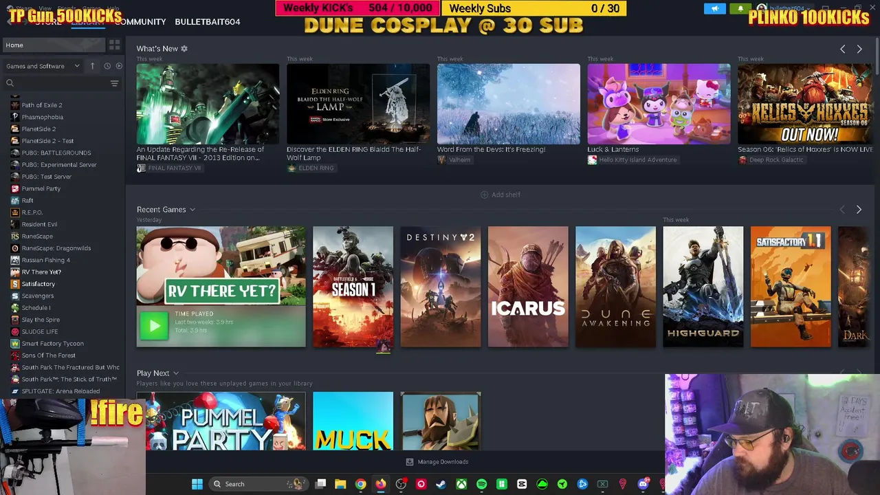880x495 pixels.
Task: Select Dune Awakening game cover
Action: point(615,287)
